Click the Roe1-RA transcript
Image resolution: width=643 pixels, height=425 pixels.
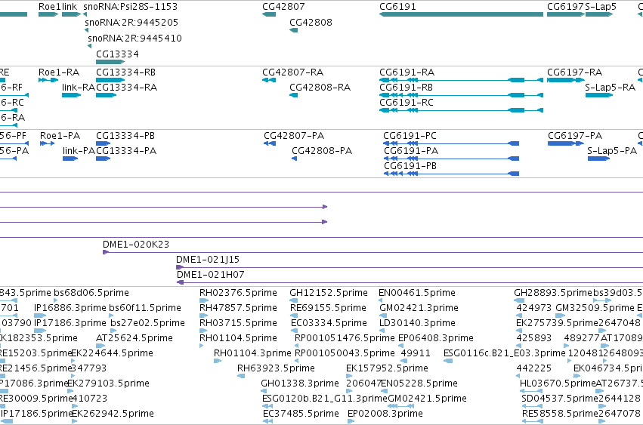pyautogui.click(x=48, y=80)
